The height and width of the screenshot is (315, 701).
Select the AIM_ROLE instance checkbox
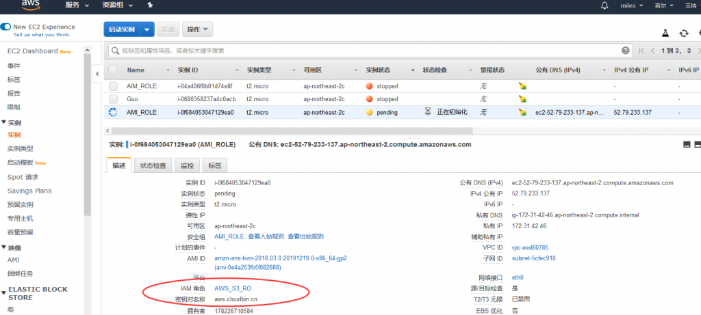point(113,86)
